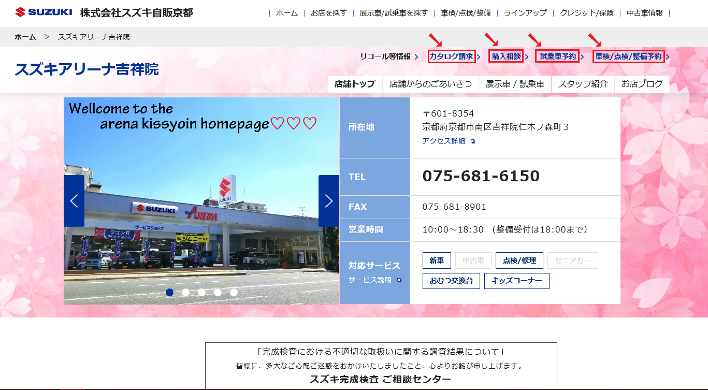Switch to 展示車 / 試乗車 tab
This screenshot has height=390, width=708.
pyautogui.click(x=515, y=84)
